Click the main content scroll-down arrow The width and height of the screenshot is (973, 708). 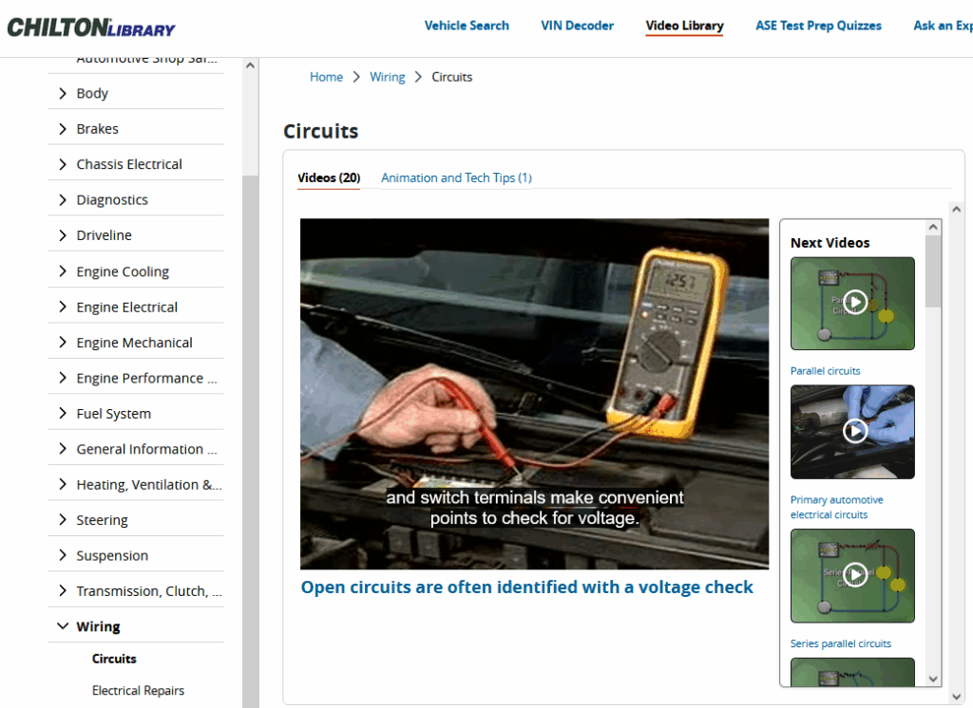pos(956,697)
